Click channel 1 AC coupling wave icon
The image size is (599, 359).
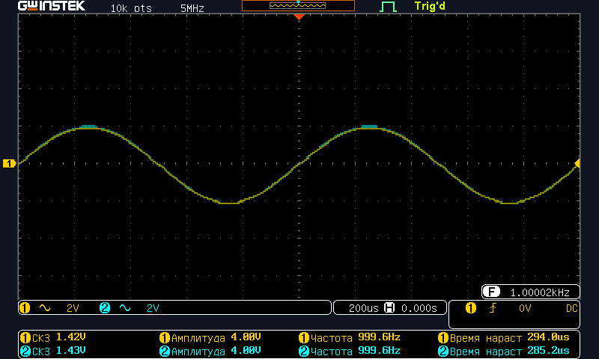click(45, 308)
